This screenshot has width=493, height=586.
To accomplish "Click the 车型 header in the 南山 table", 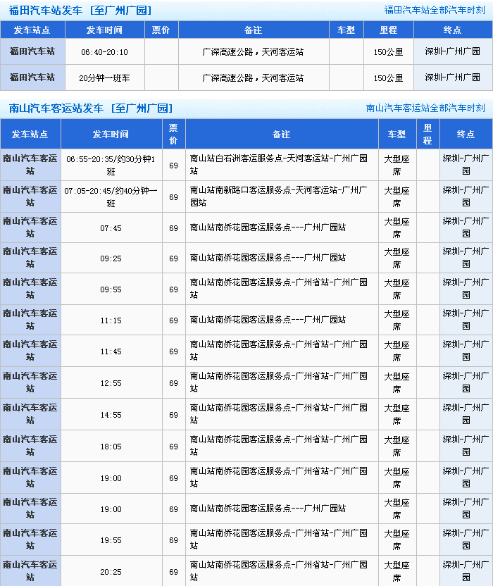I will point(397,134).
